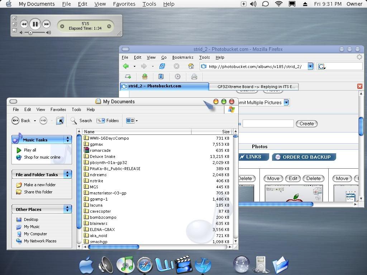The height and width of the screenshot is (275, 367).
Task: Click Firefox new tab toolbar icon
Action: click(x=128, y=77)
